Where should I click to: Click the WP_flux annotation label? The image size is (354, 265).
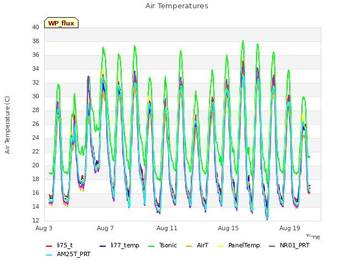(x=61, y=23)
